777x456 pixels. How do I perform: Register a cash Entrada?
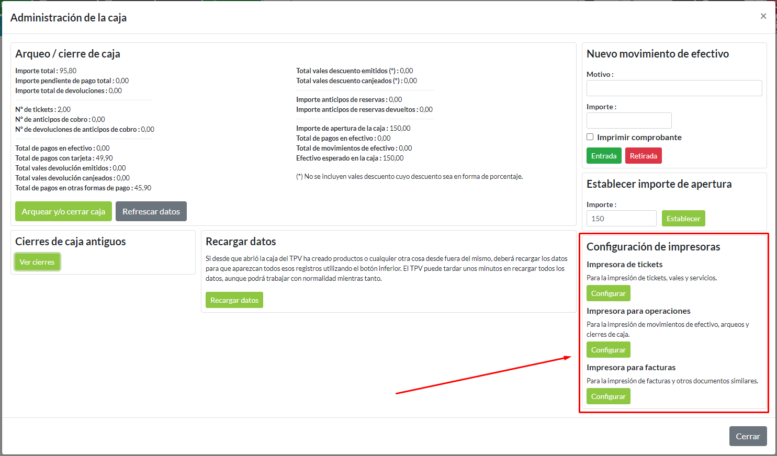604,156
